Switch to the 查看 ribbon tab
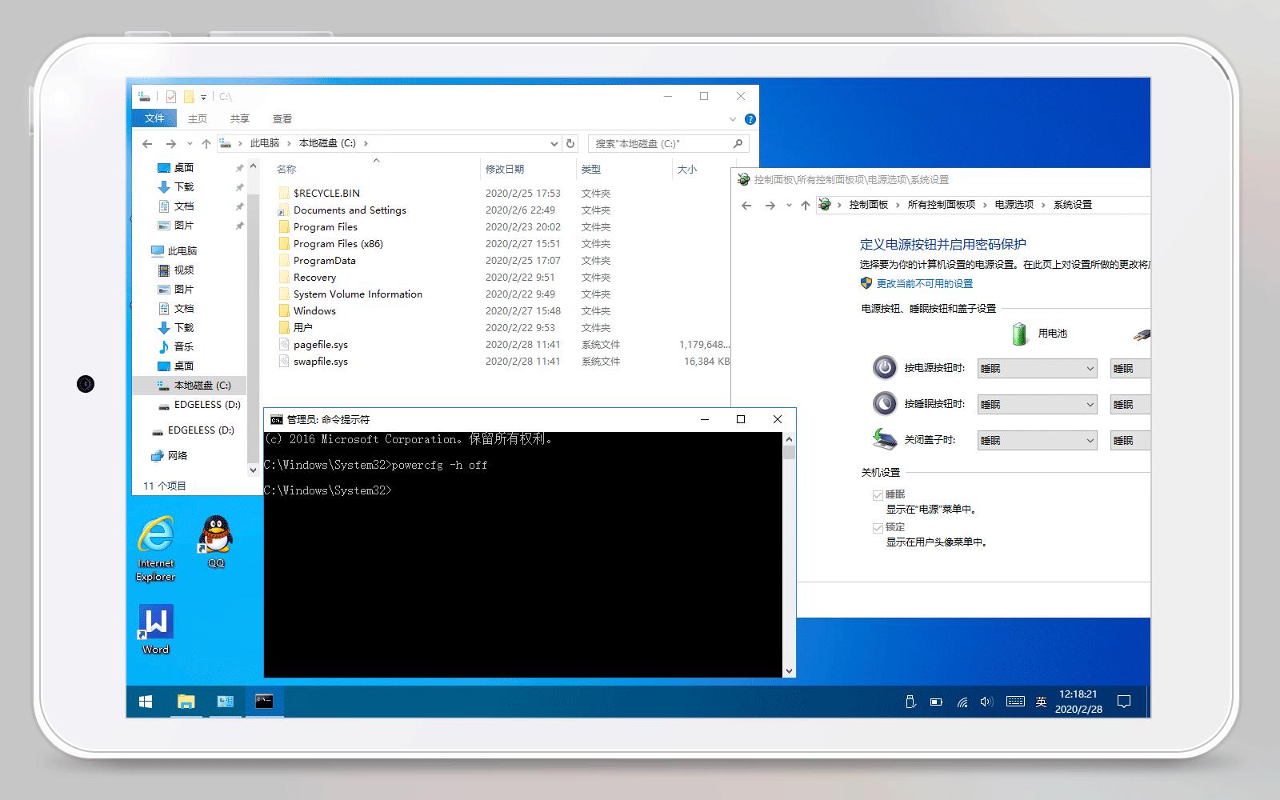 click(x=283, y=118)
